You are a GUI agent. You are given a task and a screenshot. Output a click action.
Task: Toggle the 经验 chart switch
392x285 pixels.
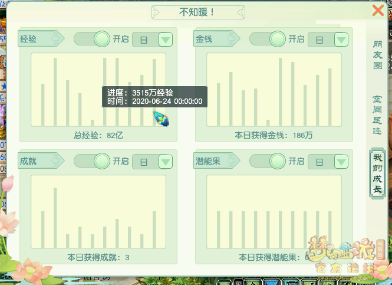(x=93, y=40)
